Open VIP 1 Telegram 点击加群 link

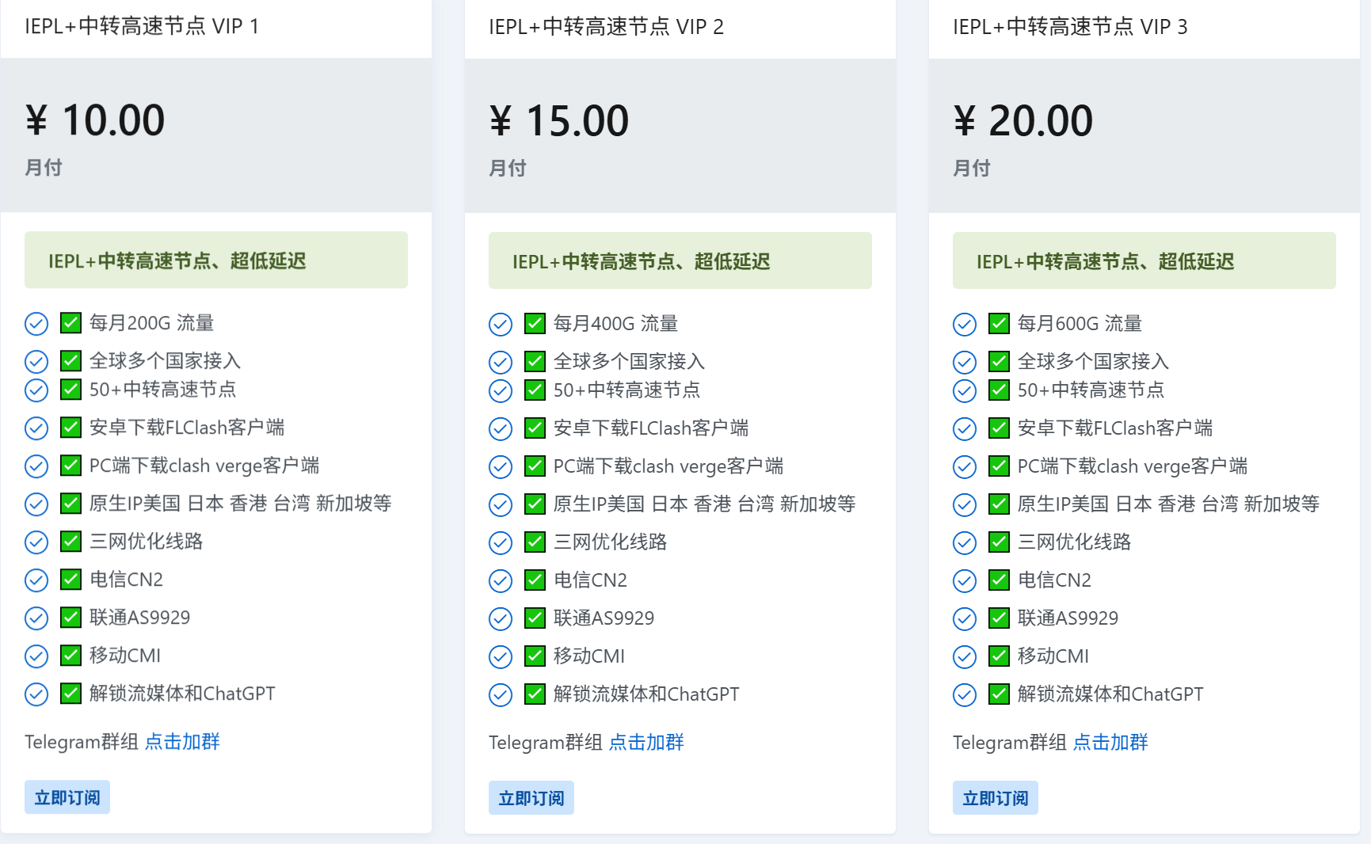tap(182, 742)
